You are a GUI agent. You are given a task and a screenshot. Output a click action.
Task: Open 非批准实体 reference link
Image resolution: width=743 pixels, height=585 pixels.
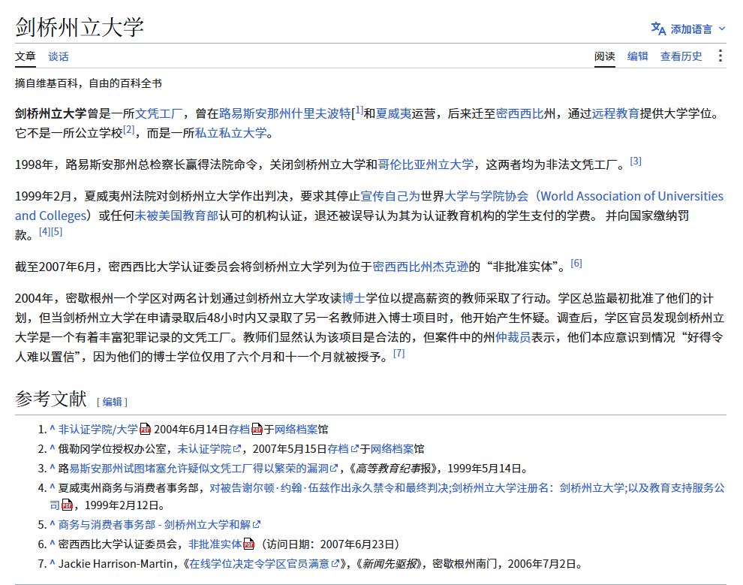[x=215, y=544]
